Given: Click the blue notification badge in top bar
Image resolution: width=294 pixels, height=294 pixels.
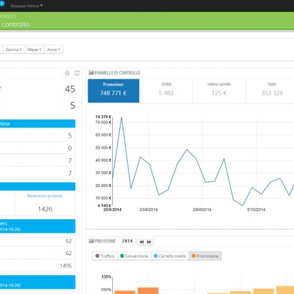Looking at the screenshot, I should (x=2, y=4).
